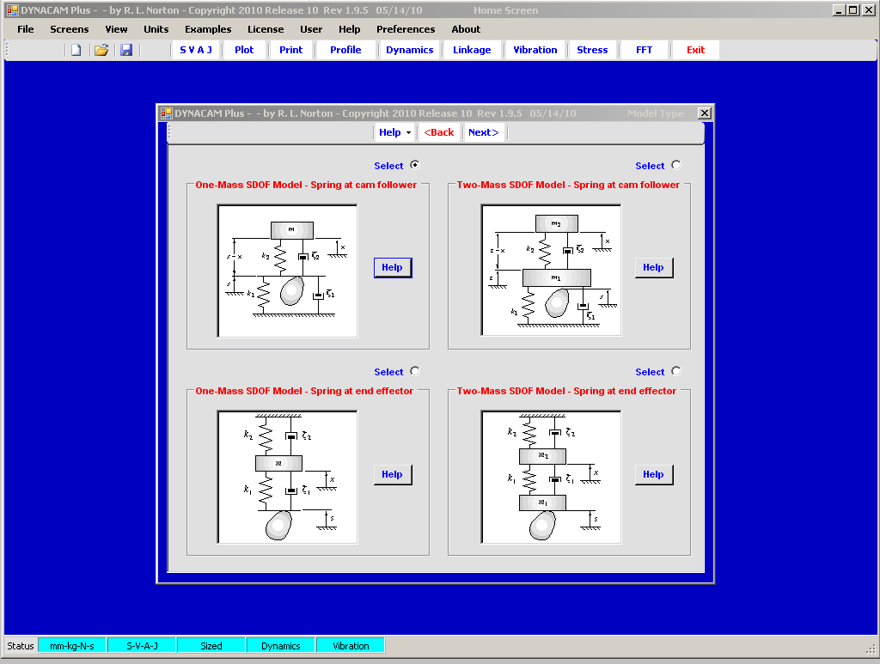Click Two-Mass end effector model diagram
The image size is (880, 664).
click(551, 478)
